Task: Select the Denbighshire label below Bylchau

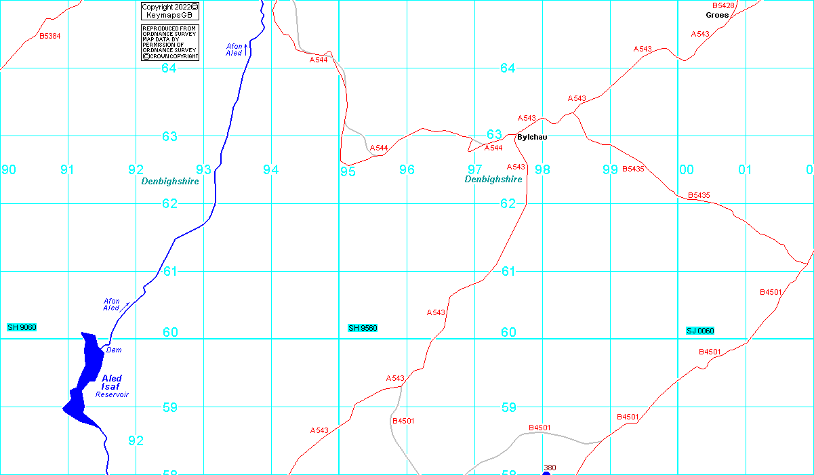Action: (493, 180)
